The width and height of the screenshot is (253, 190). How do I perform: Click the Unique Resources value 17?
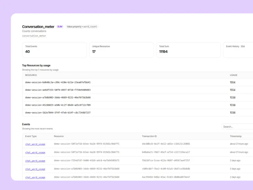click(94, 52)
